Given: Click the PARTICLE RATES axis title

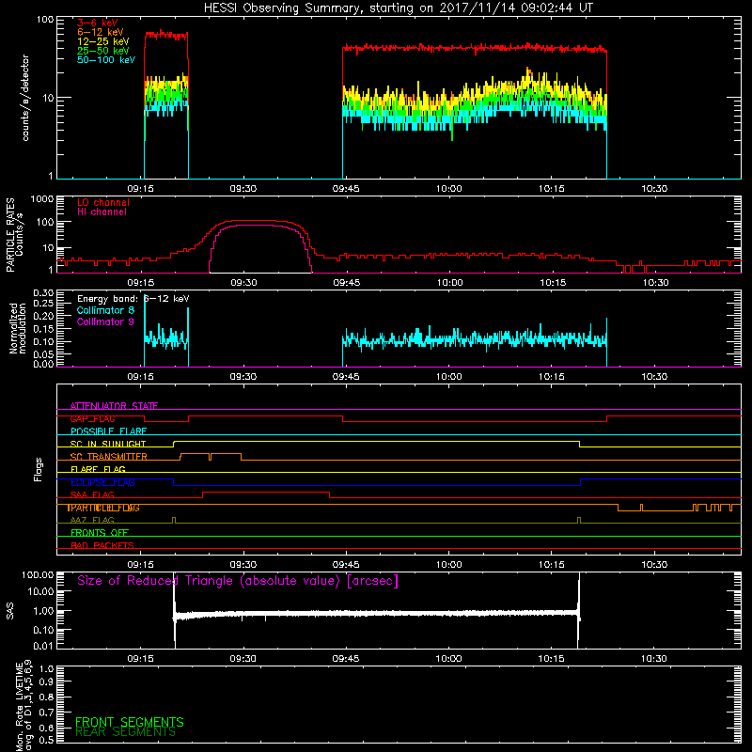Looking at the screenshot, I should point(14,235).
